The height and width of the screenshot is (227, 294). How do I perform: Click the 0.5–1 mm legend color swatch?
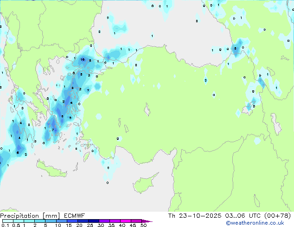tap(19, 221)
